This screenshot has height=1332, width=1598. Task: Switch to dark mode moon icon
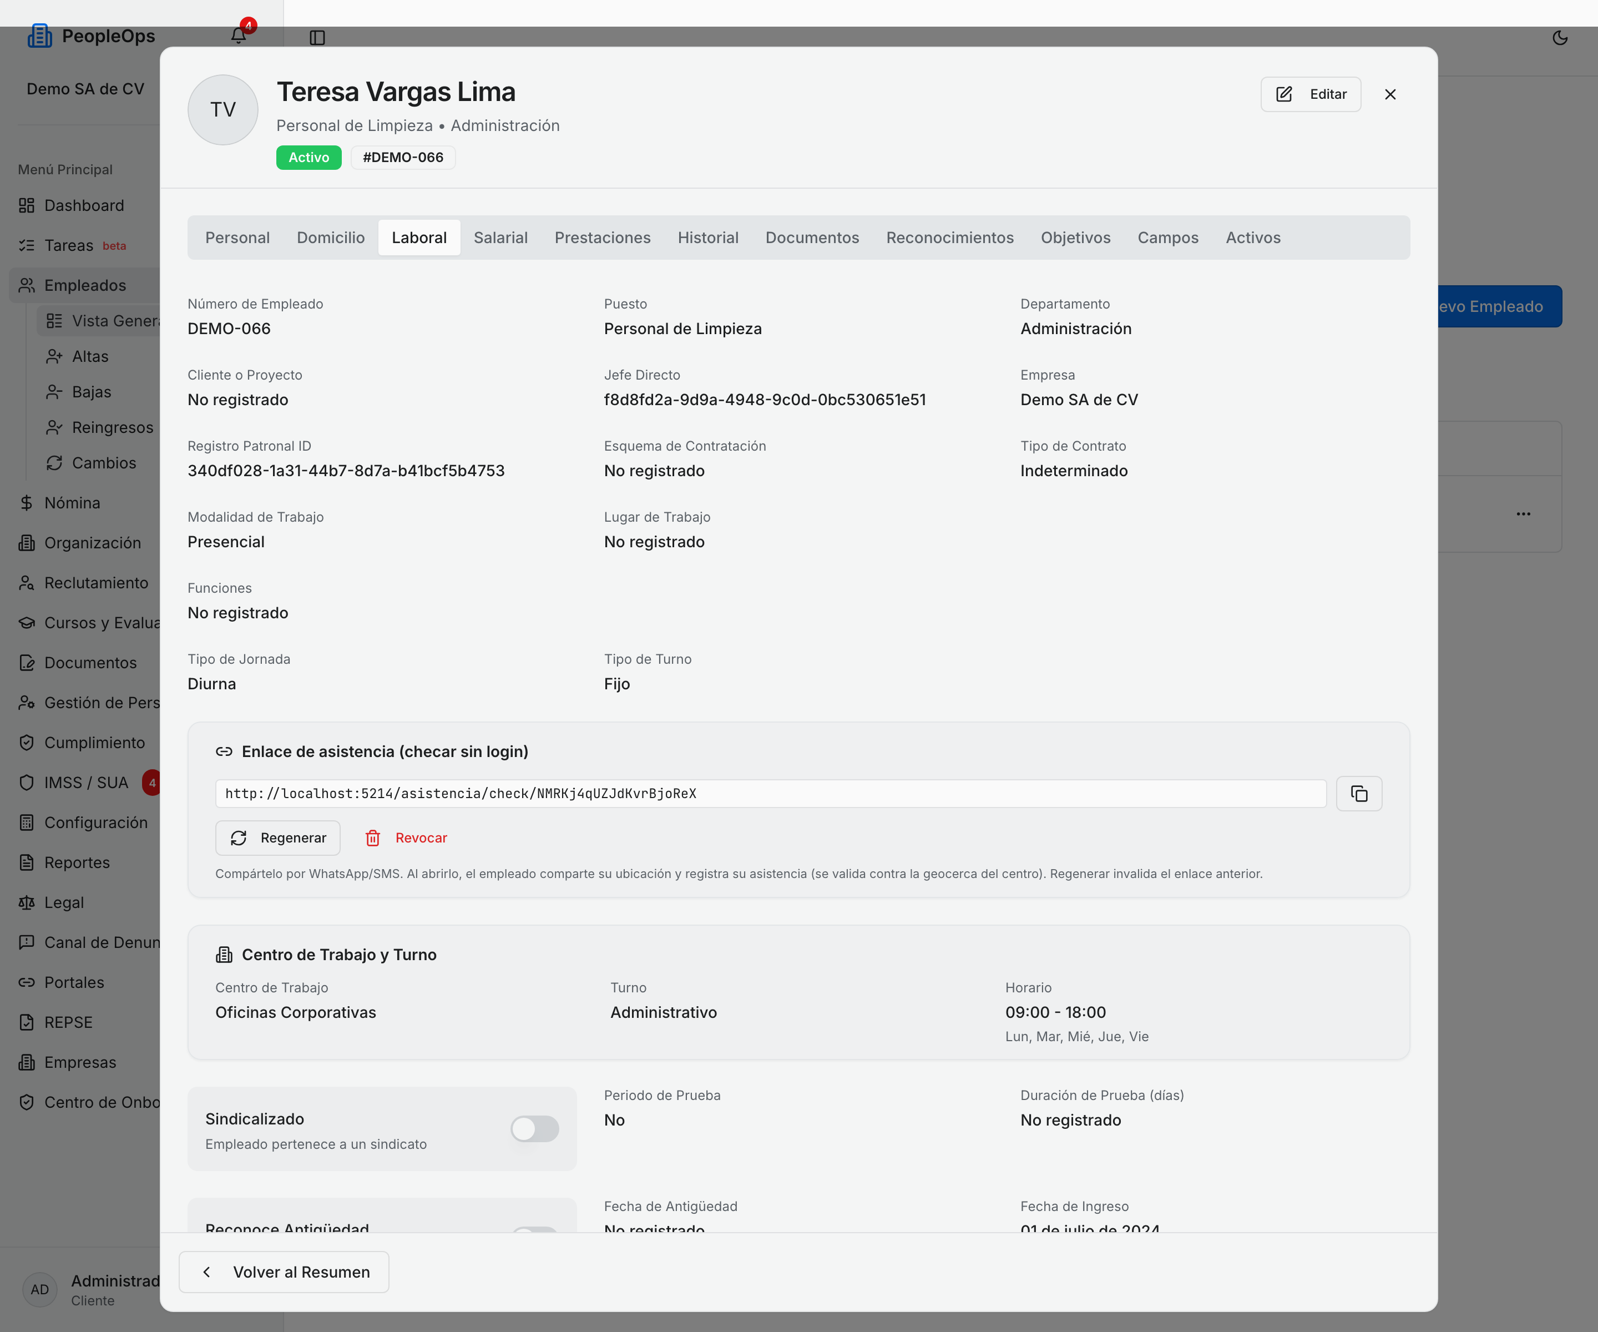1560,37
